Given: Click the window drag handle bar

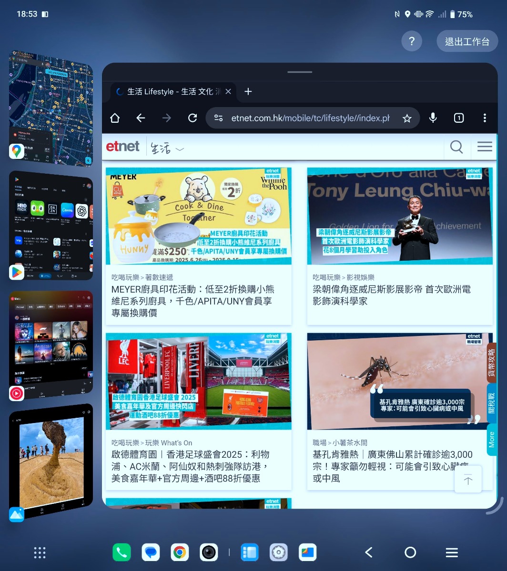Looking at the screenshot, I should 300,72.
